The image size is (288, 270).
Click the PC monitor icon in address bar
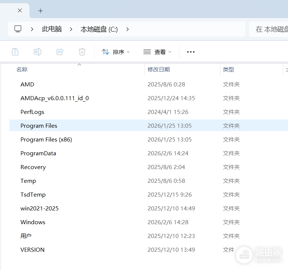pyautogui.click(x=18, y=29)
